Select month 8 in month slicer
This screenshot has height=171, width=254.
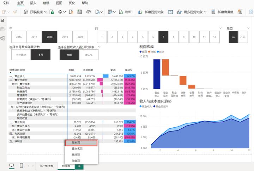174,37
